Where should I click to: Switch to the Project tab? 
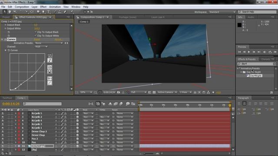point(6,17)
